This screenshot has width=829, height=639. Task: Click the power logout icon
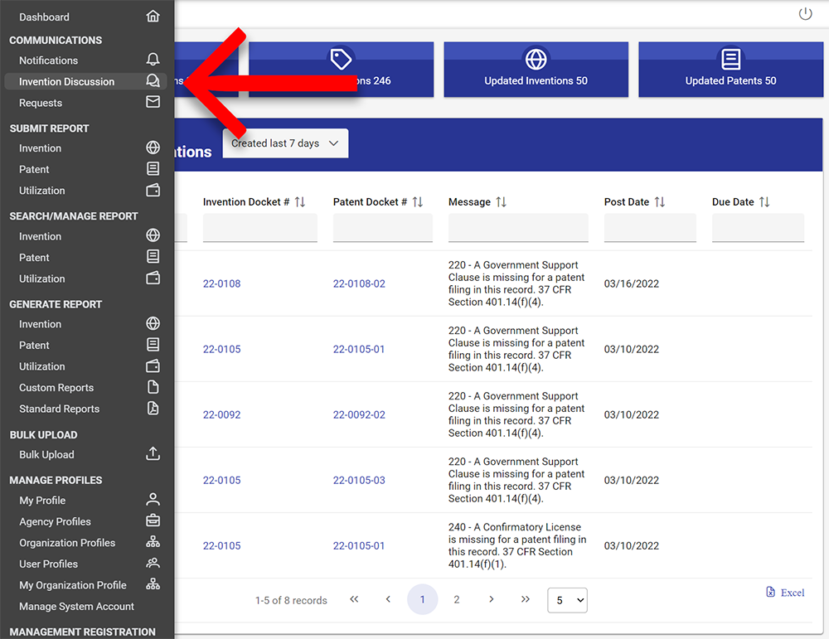pos(805,14)
